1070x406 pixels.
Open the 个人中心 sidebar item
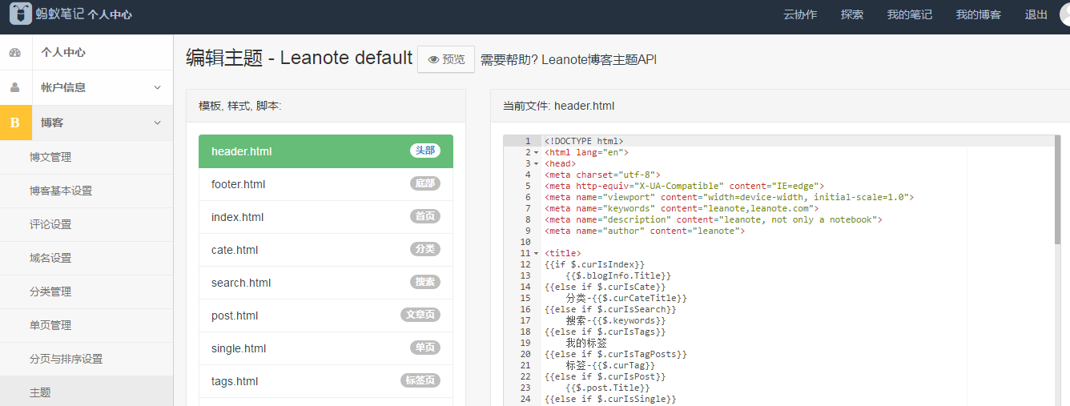point(86,53)
